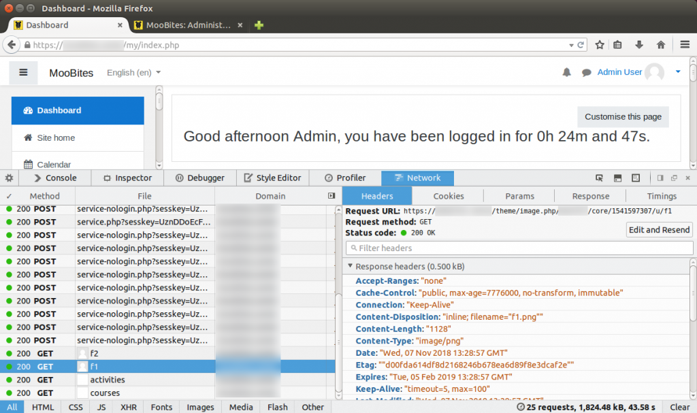Image resolution: width=697 pixels, height=413 pixels.
Task: Select the GET request named f2
Action: coord(167,353)
